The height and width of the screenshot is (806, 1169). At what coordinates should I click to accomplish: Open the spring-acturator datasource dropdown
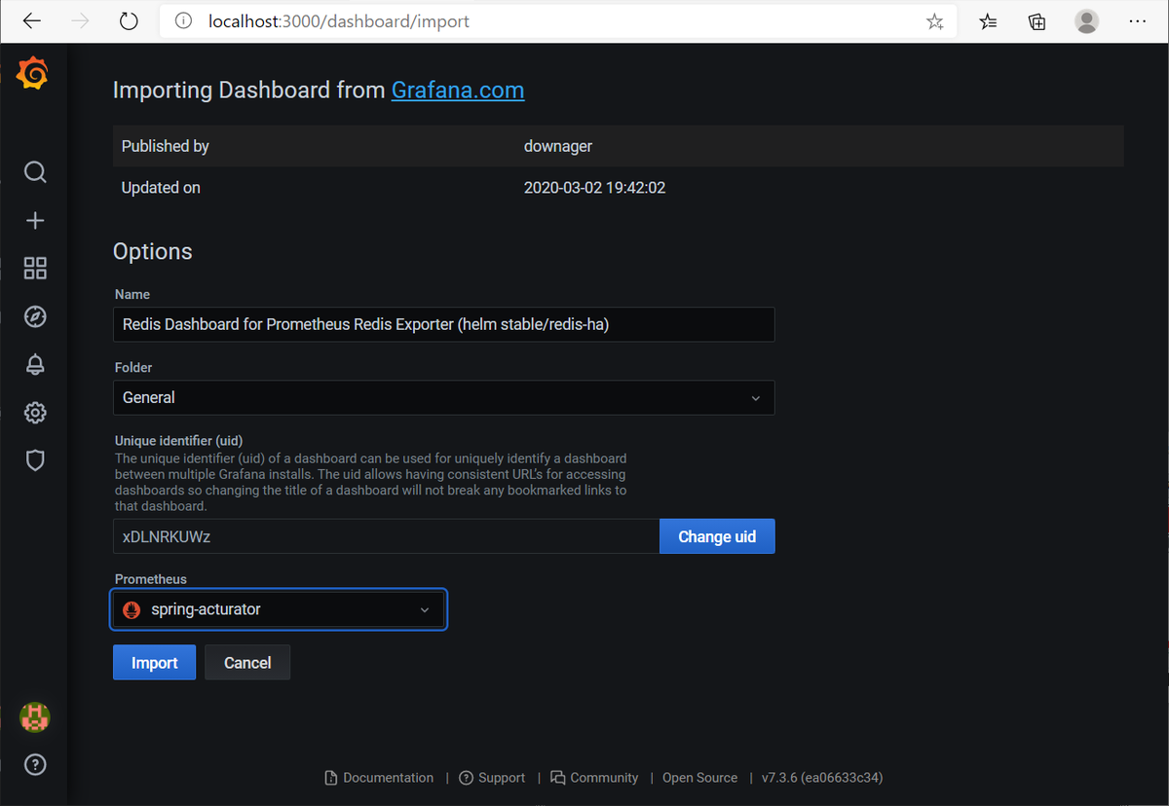279,609
